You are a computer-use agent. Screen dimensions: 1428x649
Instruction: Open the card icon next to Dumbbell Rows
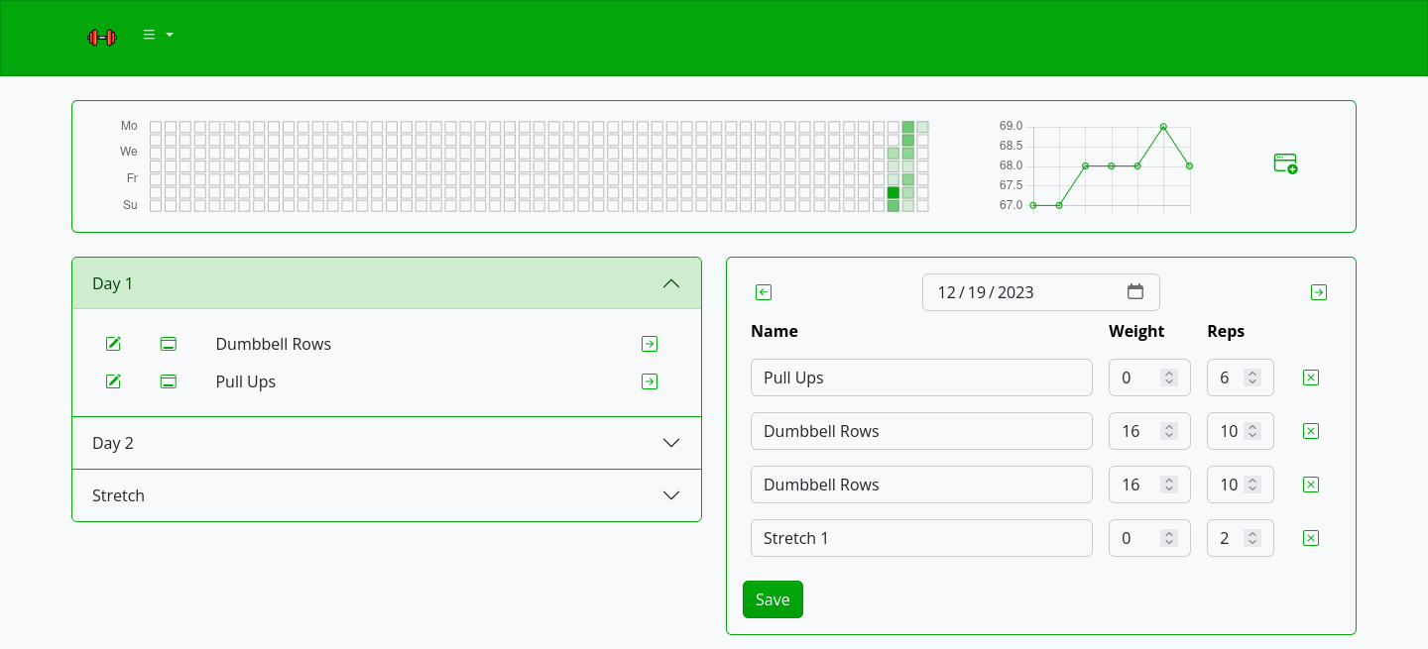(169, 344)
